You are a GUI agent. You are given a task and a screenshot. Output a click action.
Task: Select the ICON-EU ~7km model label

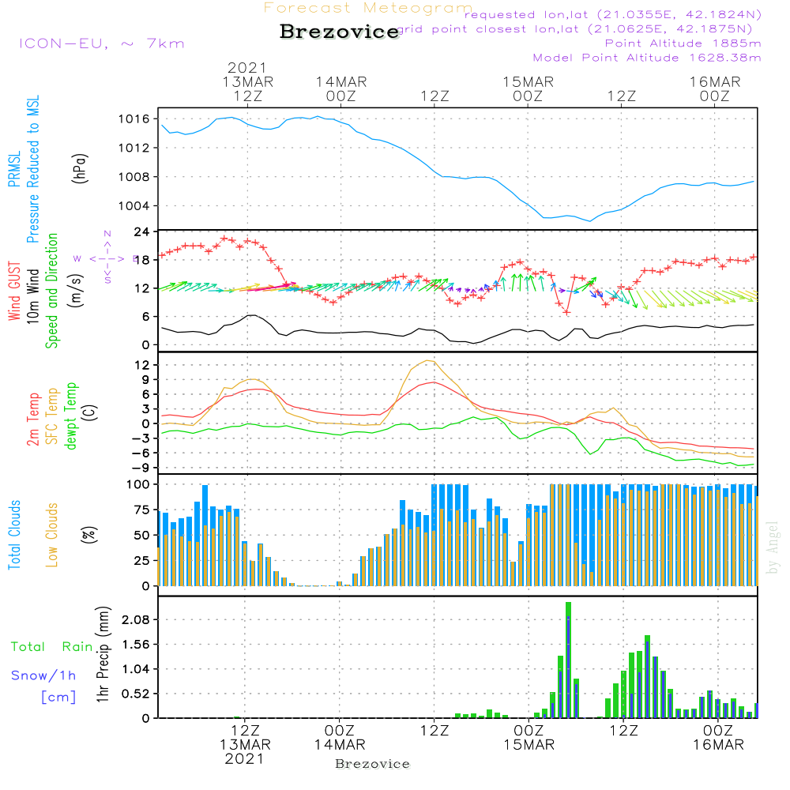pos(101,43)
